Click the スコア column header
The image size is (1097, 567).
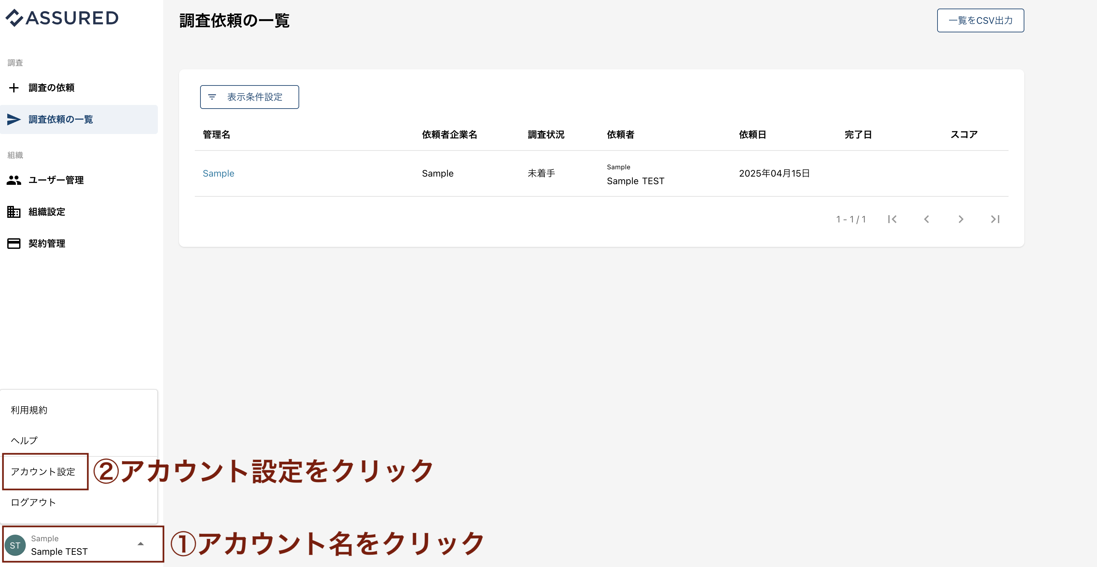pos(964,135)
